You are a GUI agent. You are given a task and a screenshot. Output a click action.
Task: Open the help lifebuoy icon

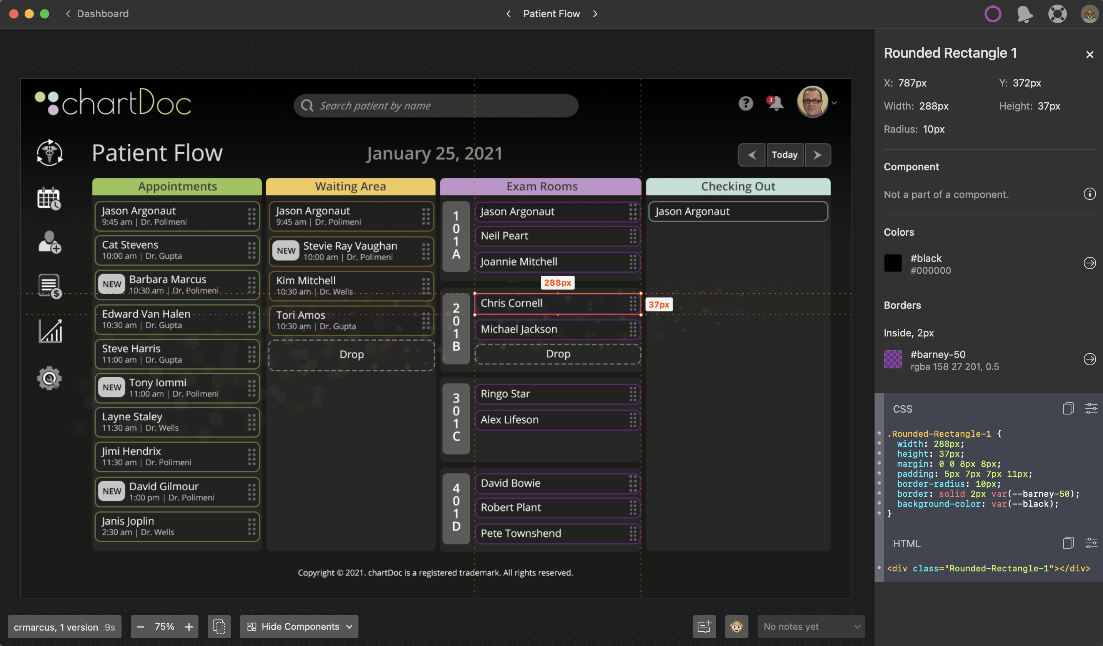click(1057, 14)
